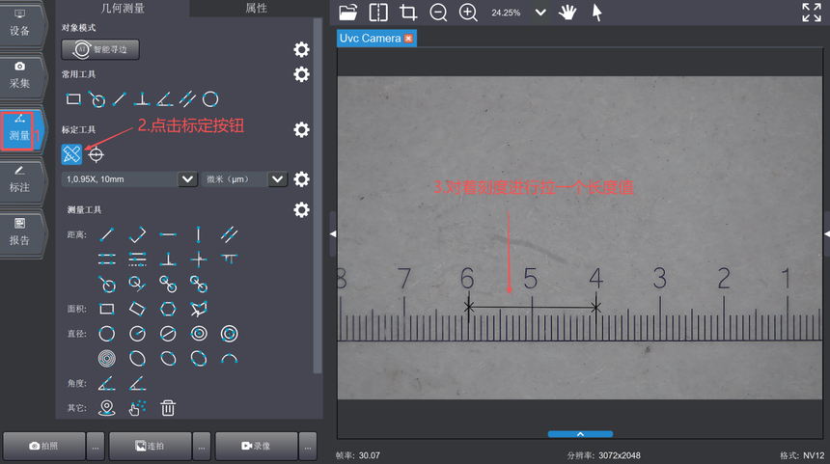Toggle the split view compare icon
Viewport: 830px width, 464px height.
click(x=378, y=13)
